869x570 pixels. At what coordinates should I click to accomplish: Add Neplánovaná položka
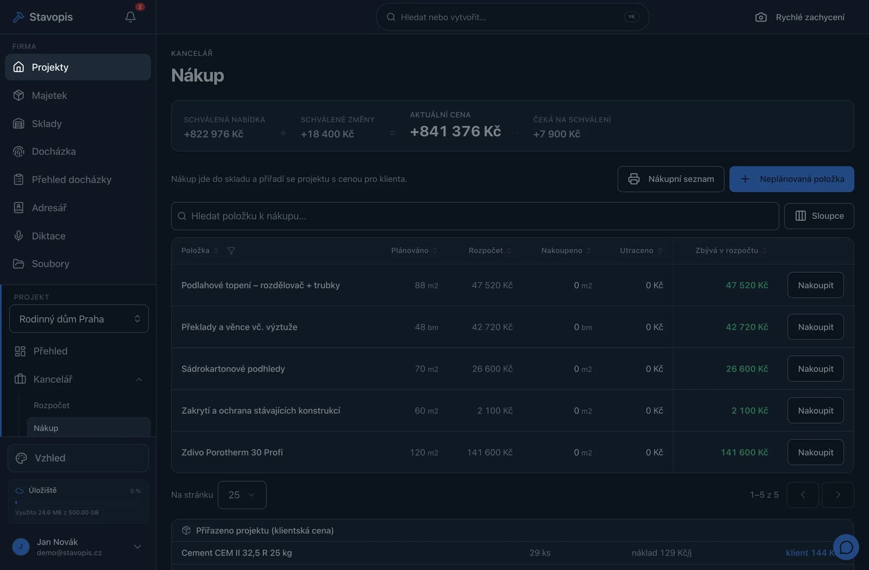point(792,179)
